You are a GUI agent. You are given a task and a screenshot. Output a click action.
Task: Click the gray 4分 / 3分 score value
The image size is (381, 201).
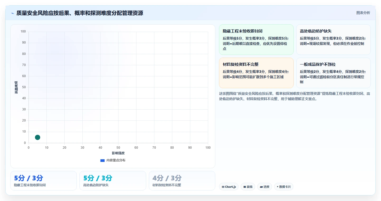167,178
